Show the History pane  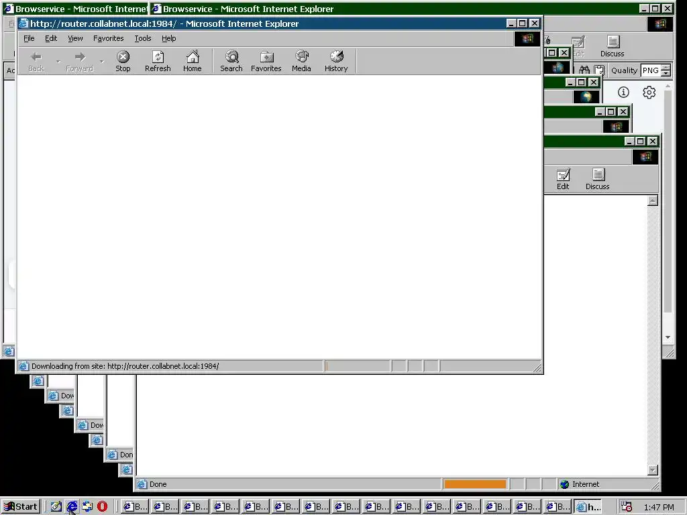[336, 61]
